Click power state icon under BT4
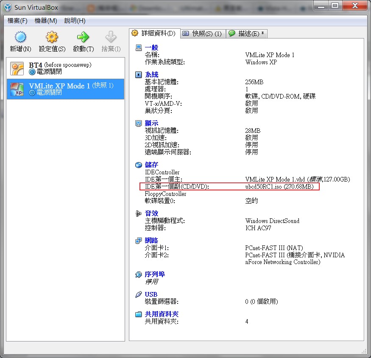371x358 pixels. (x=32, y=72)
